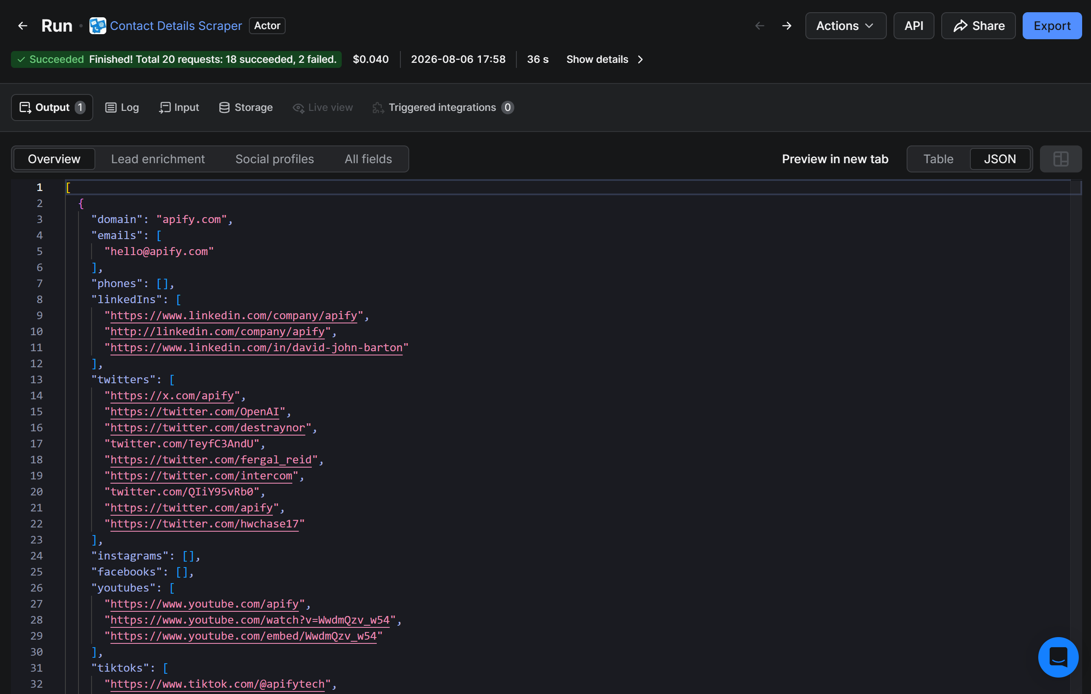Image resolution: width=1091 pixels, height=694 pixels.
Task: Open the david-john-barton LinkedIn link
Action: [x=257, y=348]
